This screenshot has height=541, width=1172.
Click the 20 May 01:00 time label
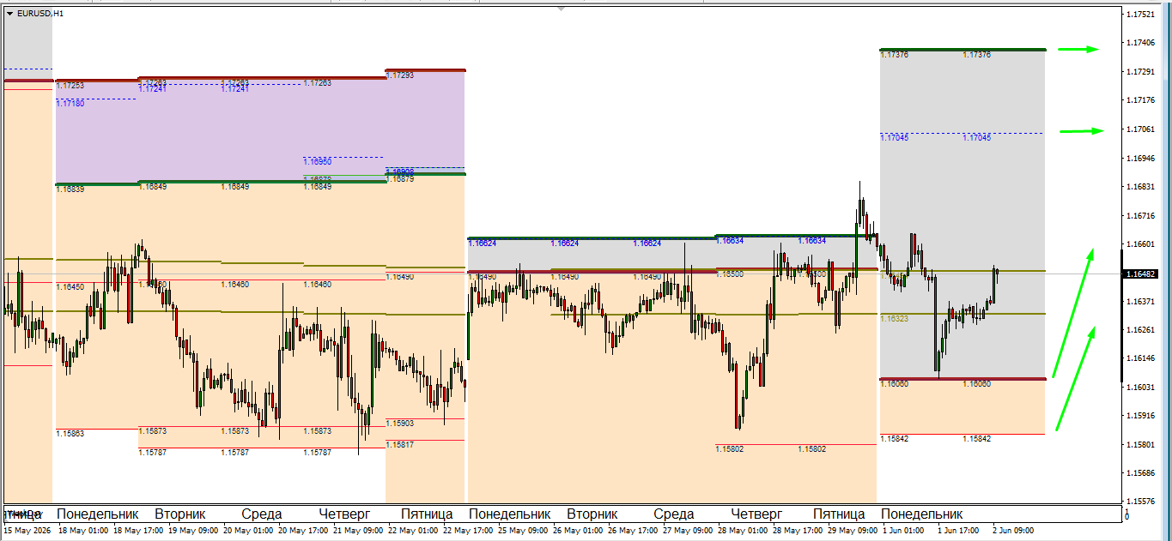tap(249, 531)
